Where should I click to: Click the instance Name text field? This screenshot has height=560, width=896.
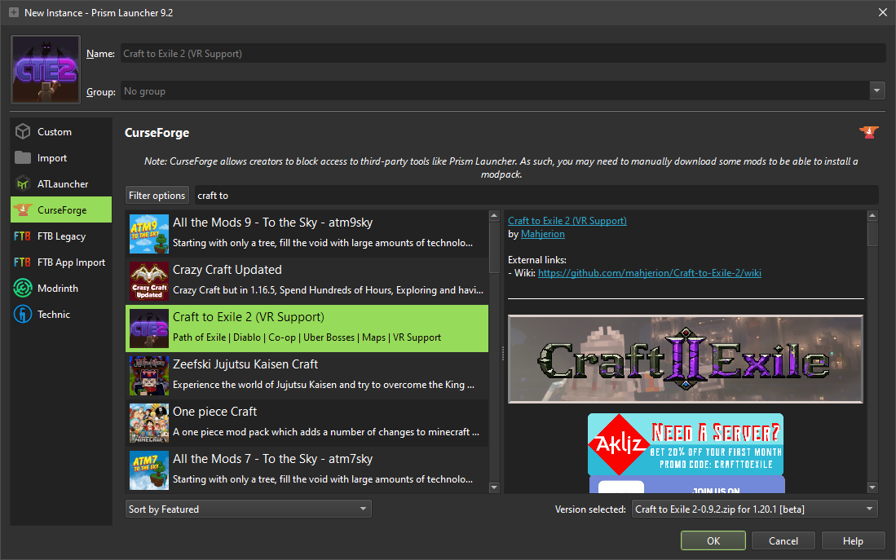click(502, 54)
